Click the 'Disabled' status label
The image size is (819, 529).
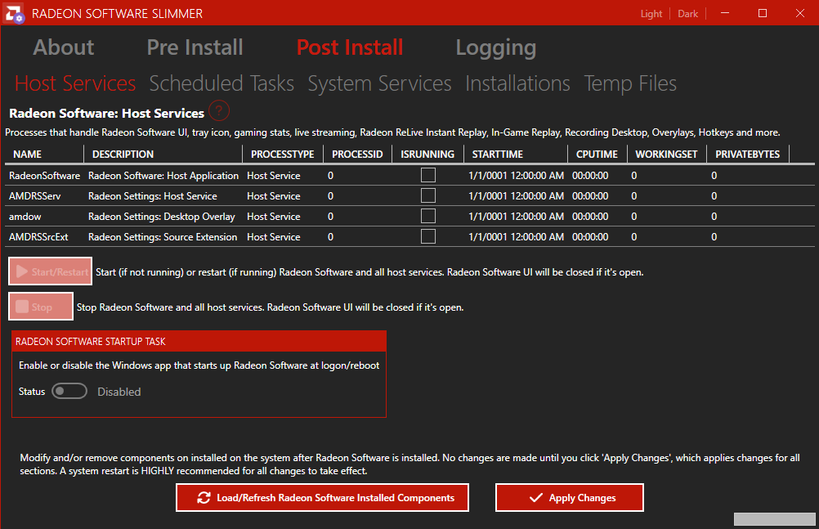119,392
